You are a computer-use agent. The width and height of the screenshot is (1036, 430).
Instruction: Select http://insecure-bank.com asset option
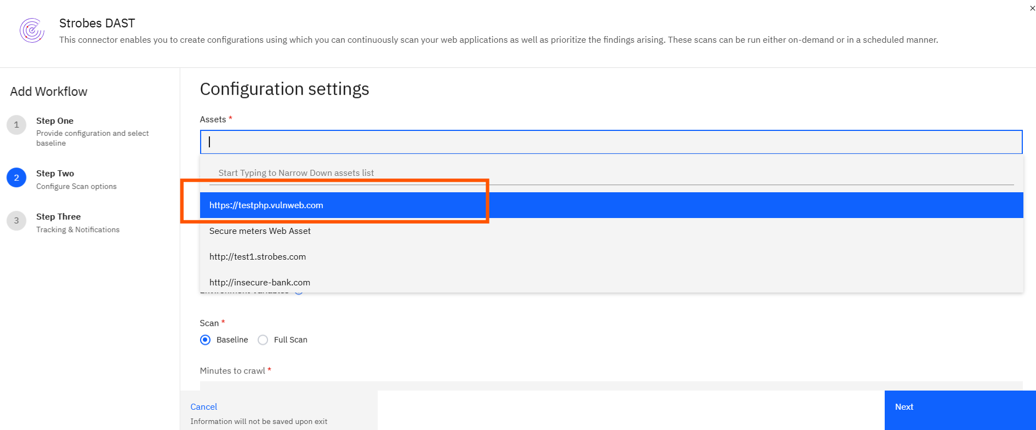260,282
